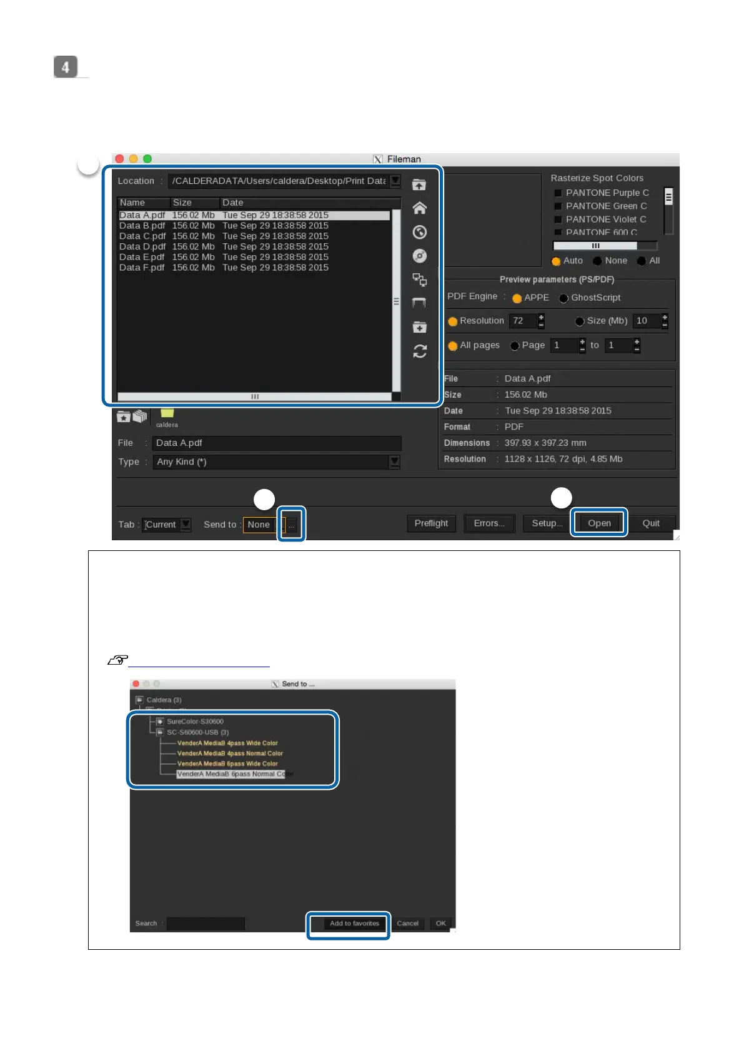
Task: Select the Size (Mb) preview option
Action: (580, 321)
